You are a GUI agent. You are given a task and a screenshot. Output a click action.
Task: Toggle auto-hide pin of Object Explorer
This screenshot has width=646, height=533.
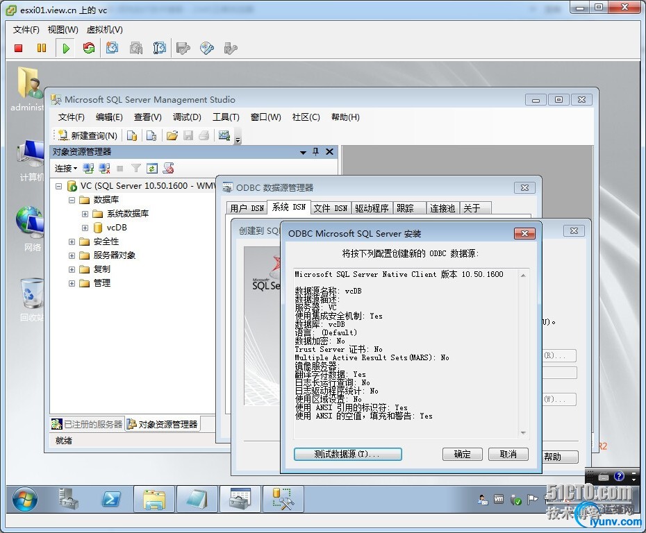click(x=315, y=152)
